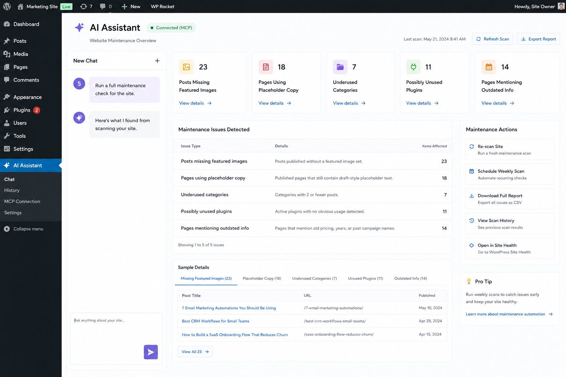Click the New content button in admin bar
The width and height of the screenshot is (566, 377).
click(x=131, y=6)
